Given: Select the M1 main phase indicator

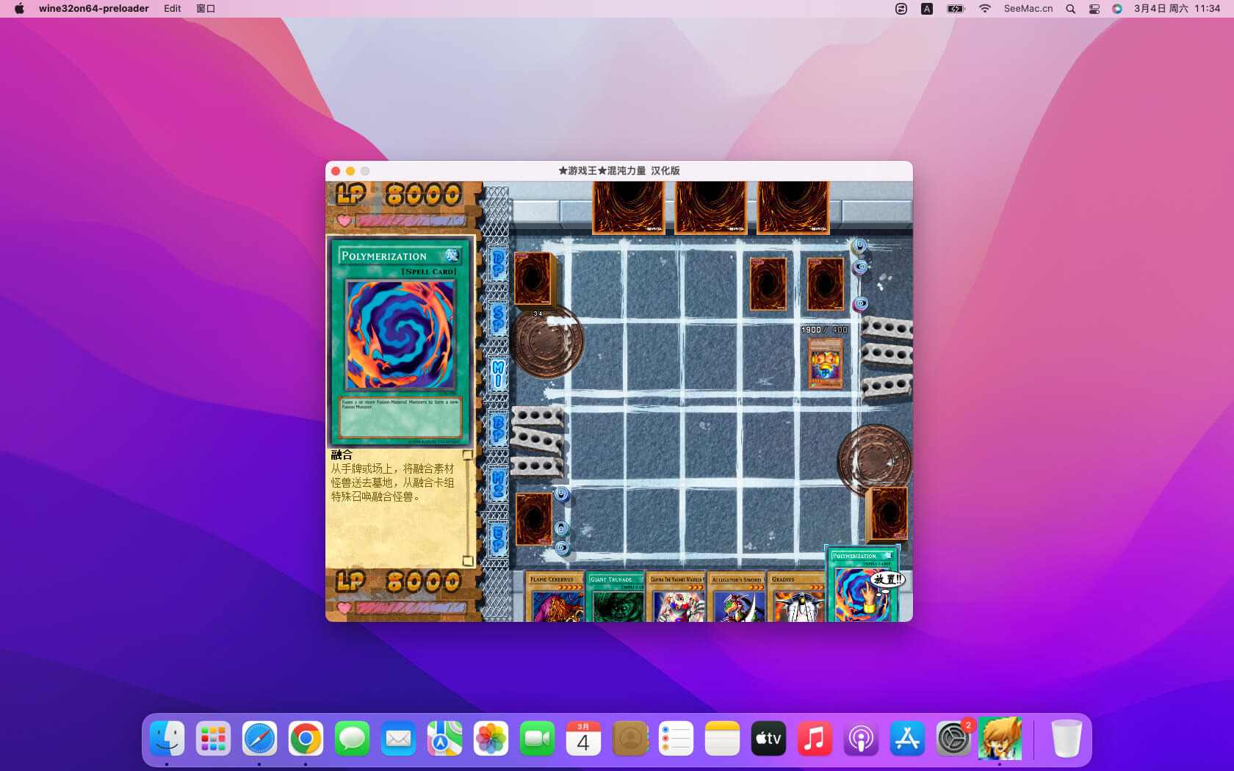Looking at the screenshot, I should click(x=498, y=374).
